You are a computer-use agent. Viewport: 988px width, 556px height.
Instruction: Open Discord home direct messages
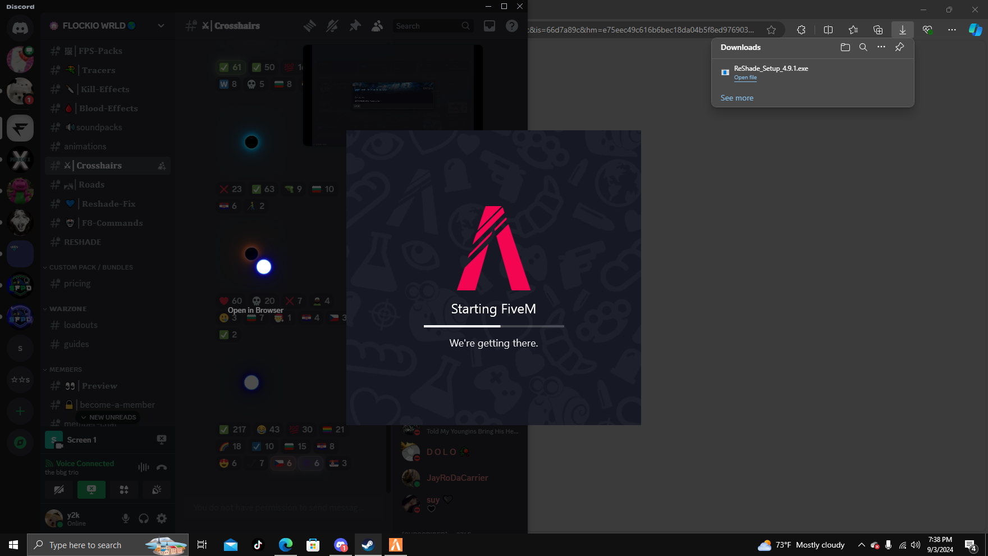point(20,28)
